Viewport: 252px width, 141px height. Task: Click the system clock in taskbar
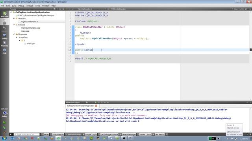pos(245,139)
